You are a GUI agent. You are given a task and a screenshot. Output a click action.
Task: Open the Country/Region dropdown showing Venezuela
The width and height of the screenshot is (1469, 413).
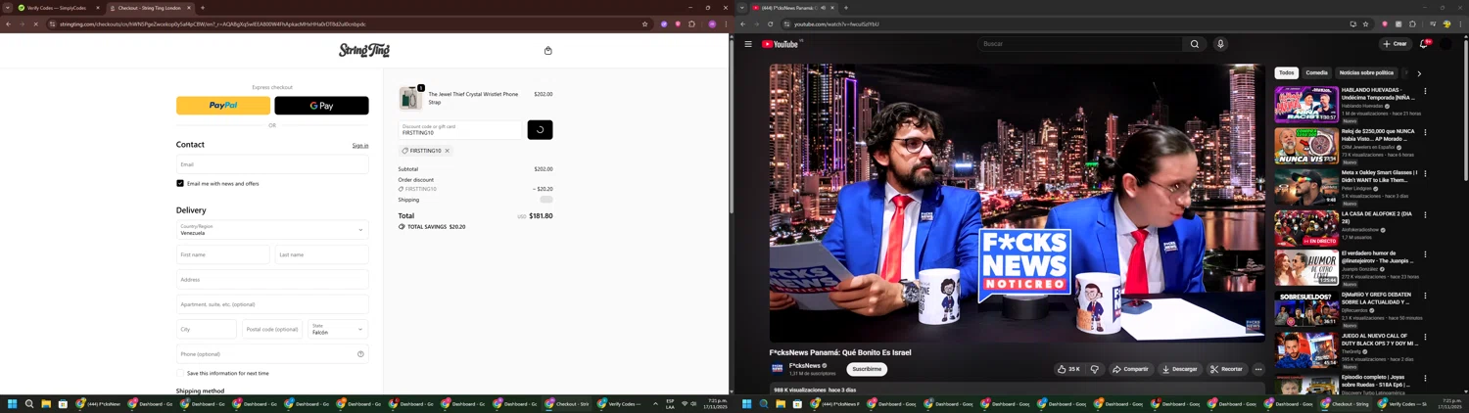click(272, 230)
